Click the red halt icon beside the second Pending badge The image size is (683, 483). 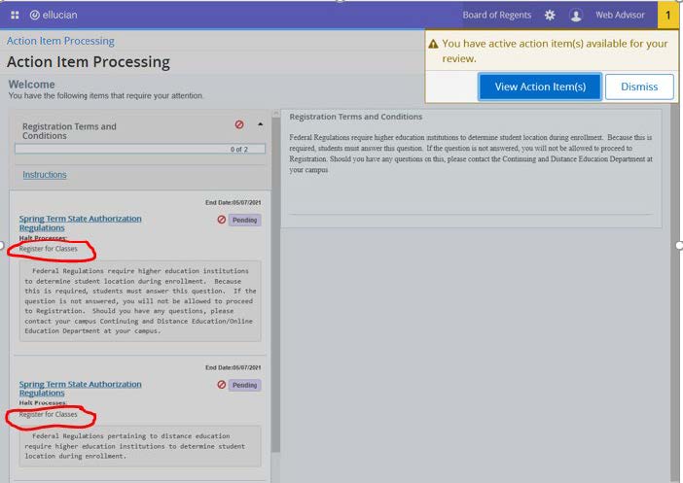tap(221, 385)
